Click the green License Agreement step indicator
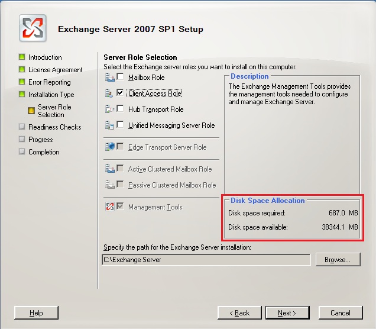The image size is (376, 329). tap(22, 69)
